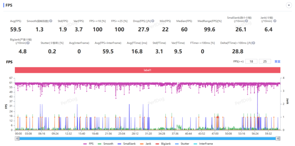Open help icon beside BigJank (/10min)

(28, 43)
